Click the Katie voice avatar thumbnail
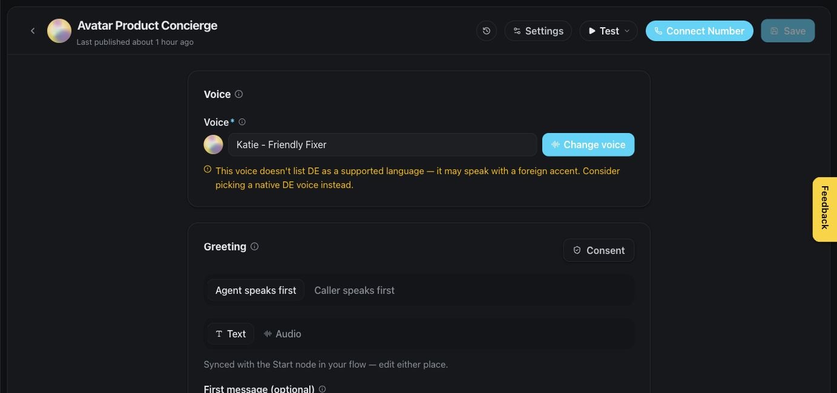The width and height of the screenshot is (837, 393). (x=214, y=145)
